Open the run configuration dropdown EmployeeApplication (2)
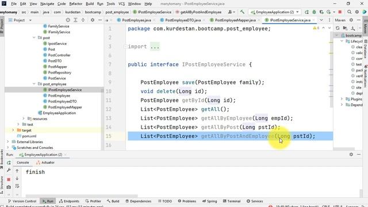The height and width of the screenshot is (207, 368). (275, 12)
